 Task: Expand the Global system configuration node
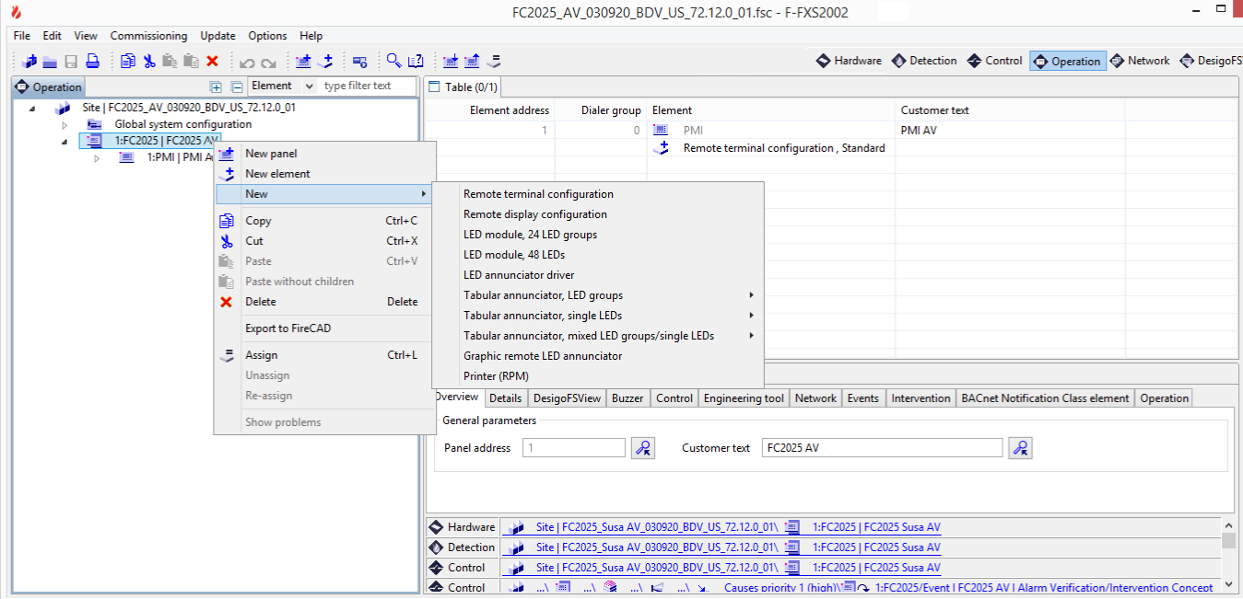(64, 124)
